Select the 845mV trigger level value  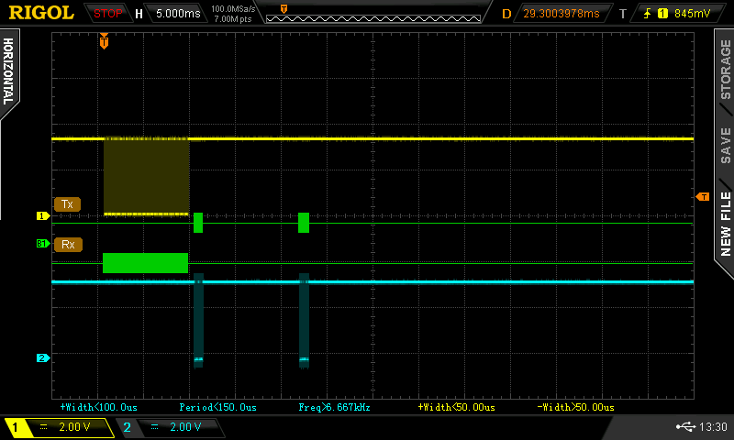(693, 14)
